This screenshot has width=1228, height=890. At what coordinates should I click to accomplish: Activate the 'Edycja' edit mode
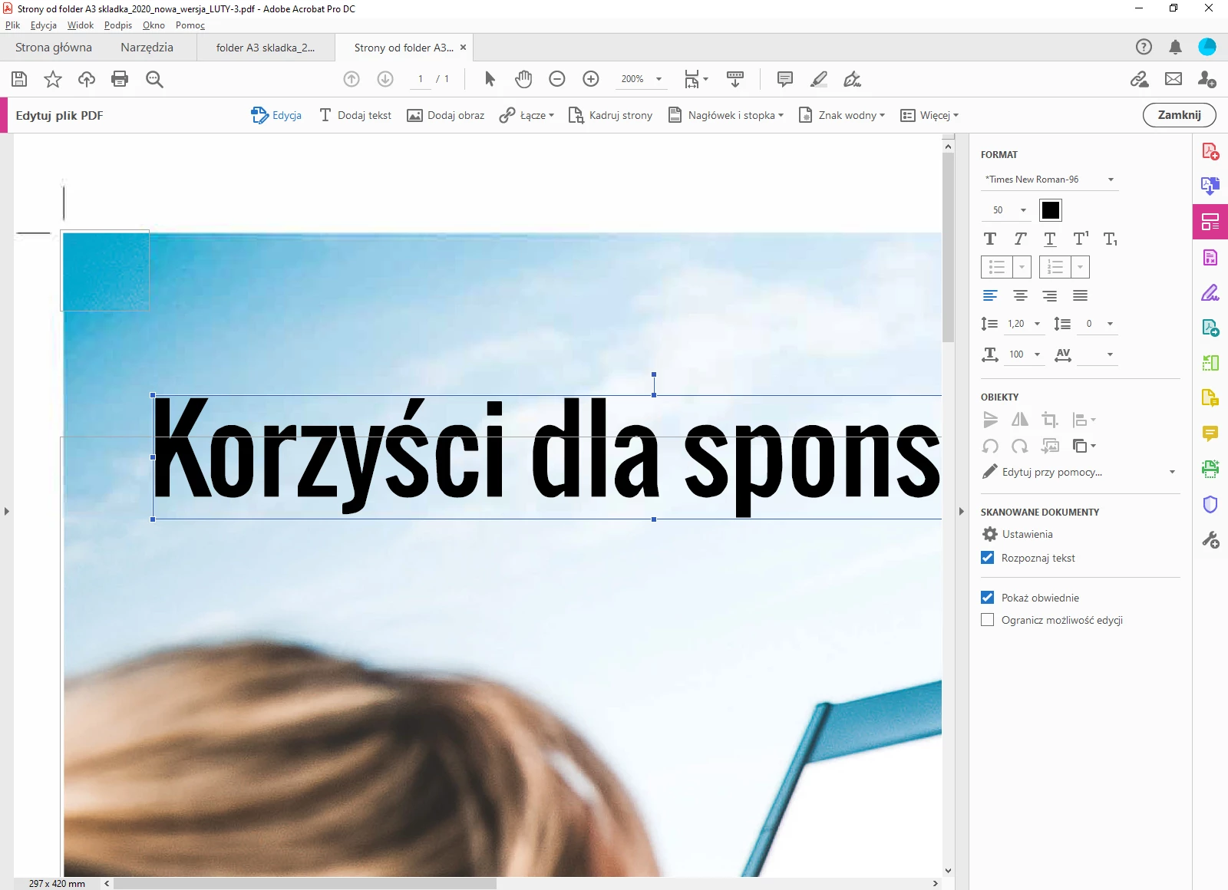276,115
